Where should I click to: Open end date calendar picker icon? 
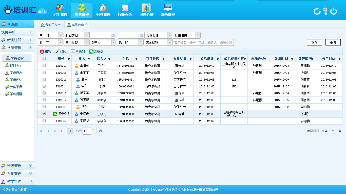coord(141,35)
